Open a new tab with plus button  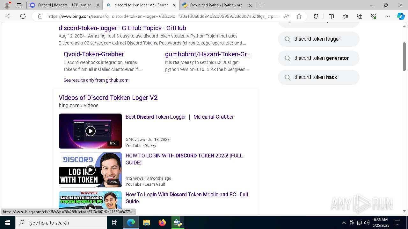(261, 5)
